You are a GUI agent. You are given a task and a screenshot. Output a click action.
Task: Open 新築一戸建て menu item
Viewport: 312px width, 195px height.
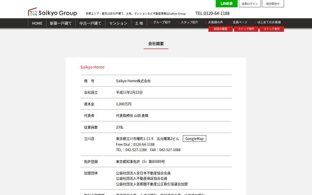[x=60, y=23]
